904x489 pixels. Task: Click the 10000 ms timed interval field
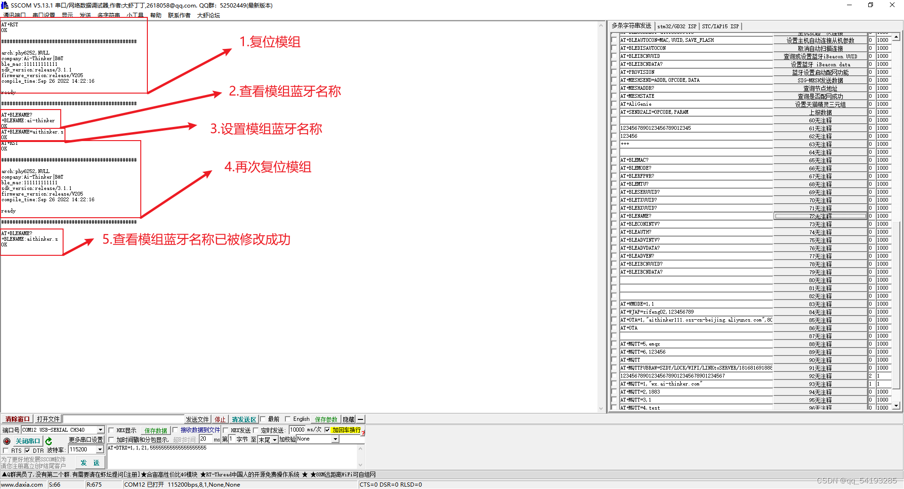(x=297, y=430)
